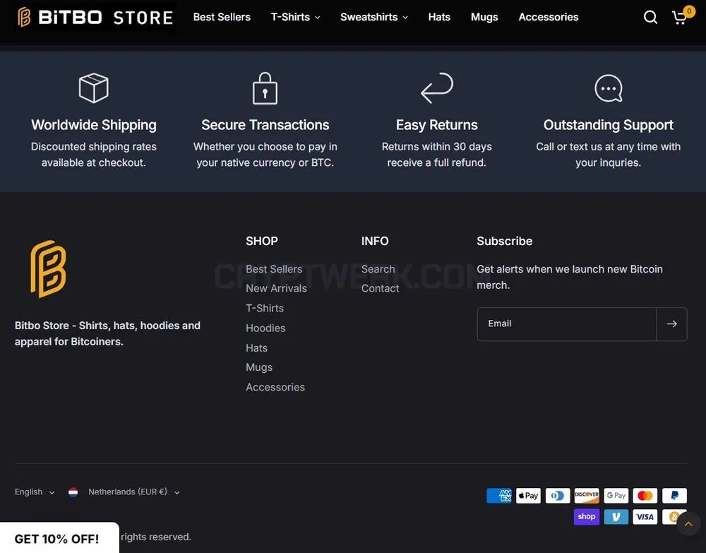Open the English language selector
The height and width of the screenshot is (553, 706).
coord(35,492)
